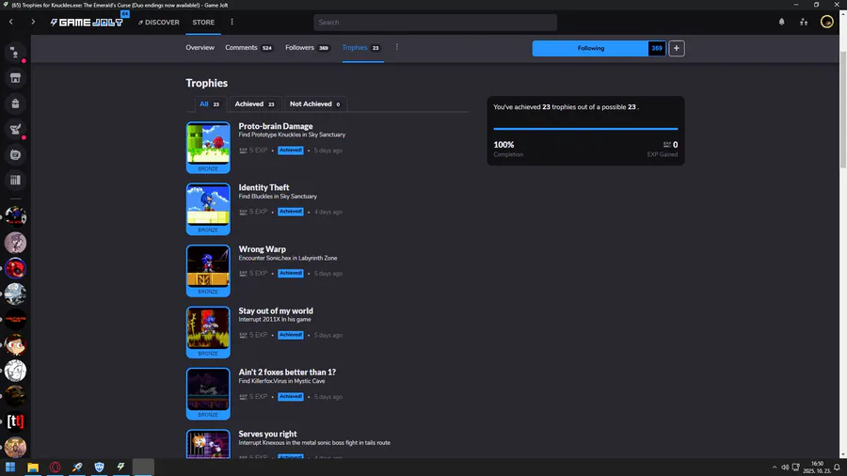
Task: Open the Wrong Warp trophy thumbnail
Action: [x=208, y=270]
